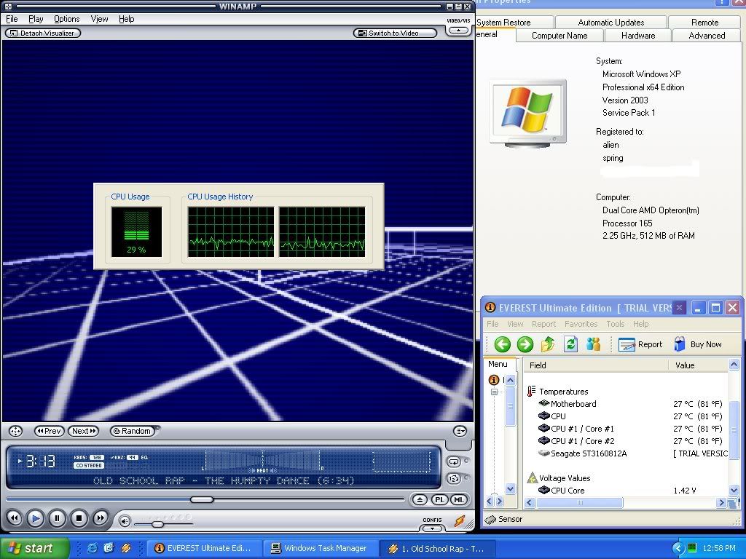
Task: Click the Winamp lightning bolt logo
Action: pos(460,521)
